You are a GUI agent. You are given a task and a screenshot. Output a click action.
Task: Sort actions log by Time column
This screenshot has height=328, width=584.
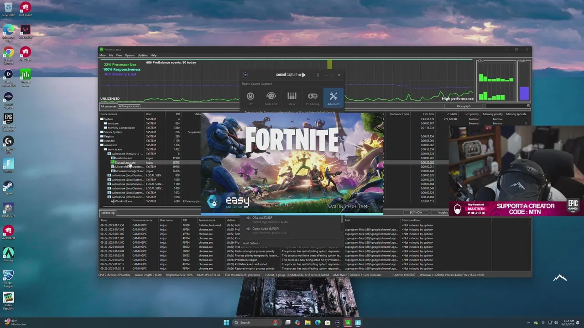coord(104,220)
